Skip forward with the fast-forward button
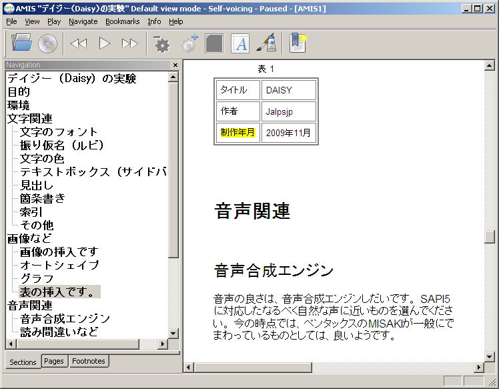This screenshot has height=389, width=499. 130,43
